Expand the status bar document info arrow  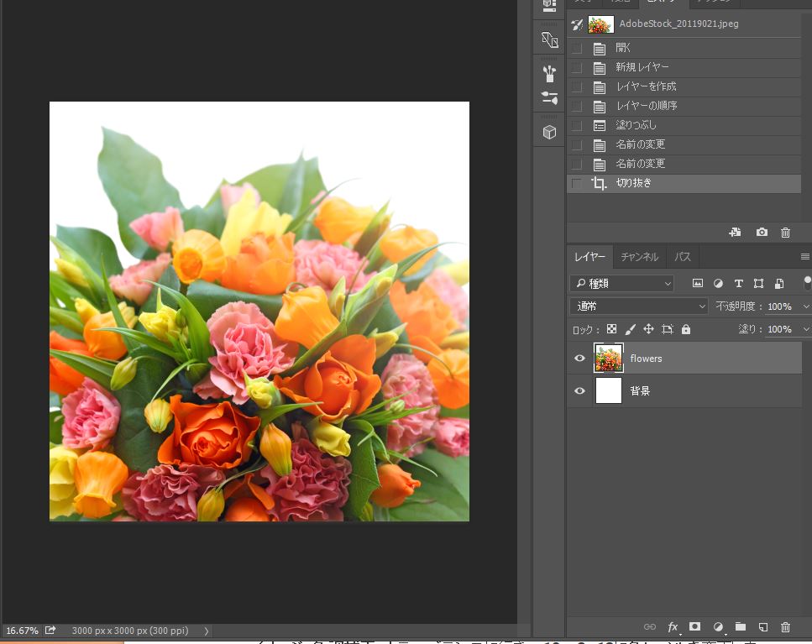point(207,631)
